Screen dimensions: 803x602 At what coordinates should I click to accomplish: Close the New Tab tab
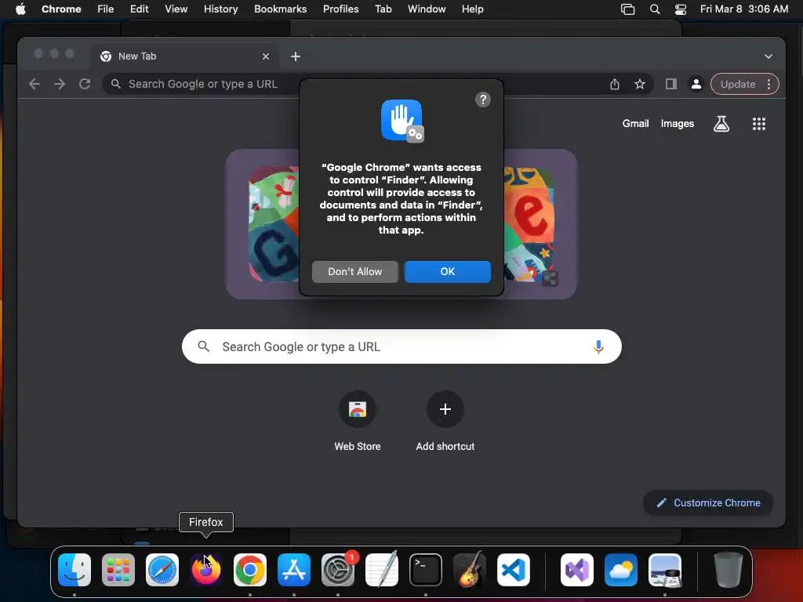point(265,56)
